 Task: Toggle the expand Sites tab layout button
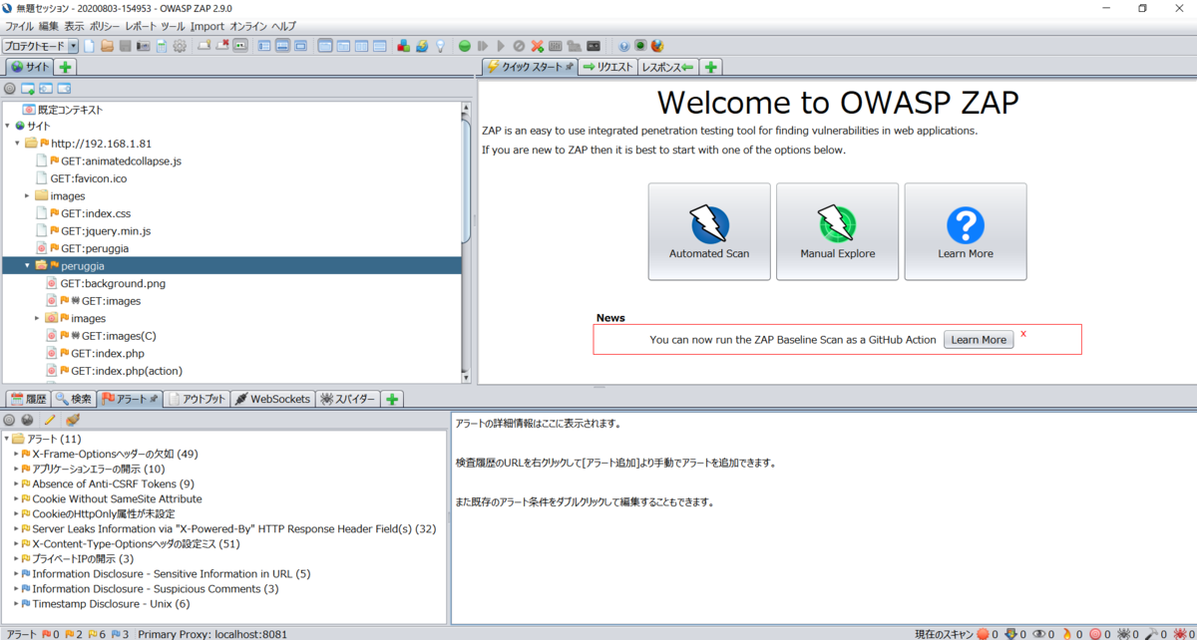(264, 46)
